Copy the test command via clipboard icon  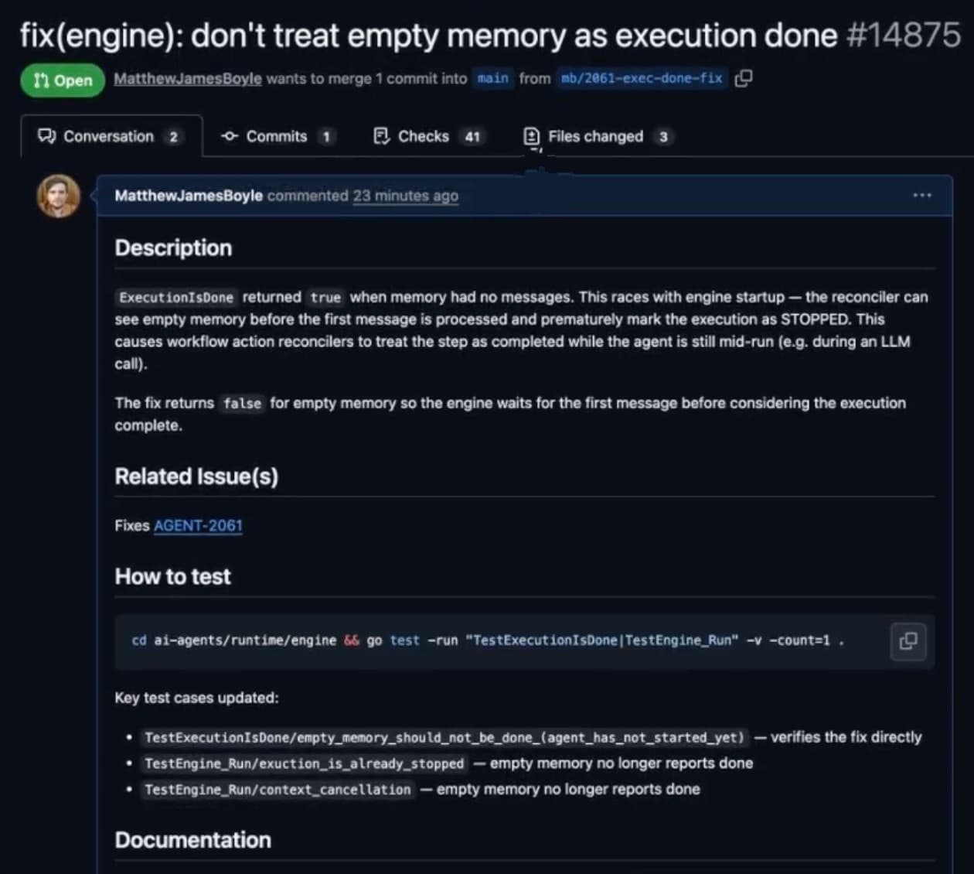(x=908, y=641)
